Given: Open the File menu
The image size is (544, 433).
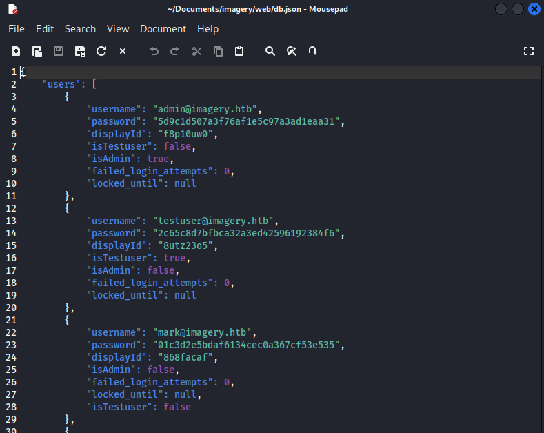Looking at the screenshot, I should click(16, 29).
